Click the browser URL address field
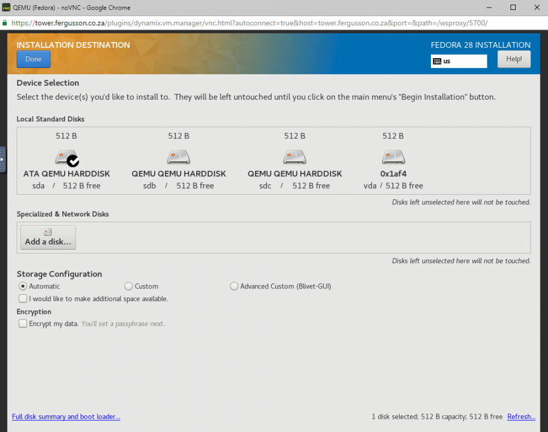This screenshot has height=432, width=548. coord(250,23)
